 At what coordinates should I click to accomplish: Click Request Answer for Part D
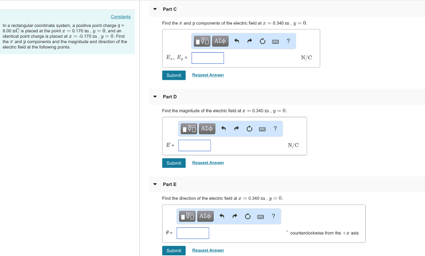point(208,163)
